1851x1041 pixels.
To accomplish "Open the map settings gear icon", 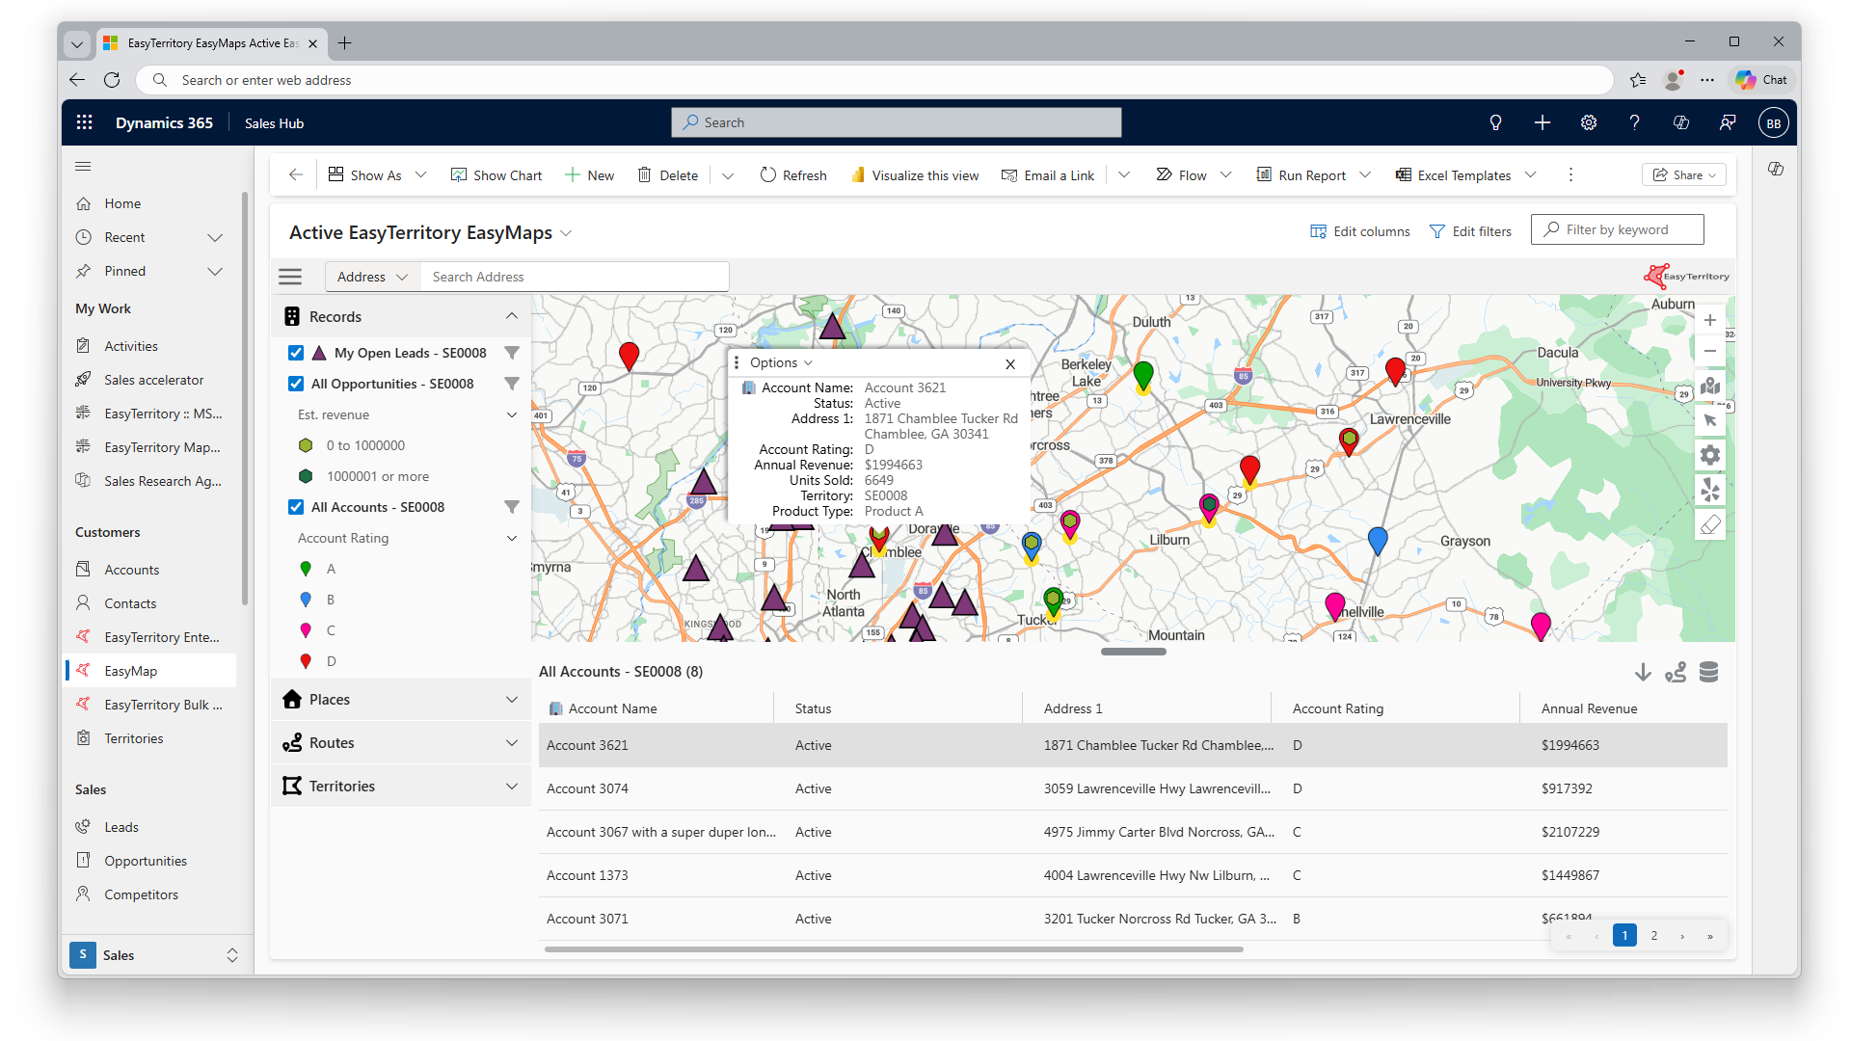I will pyautogui.click(x=1710, y=455).
